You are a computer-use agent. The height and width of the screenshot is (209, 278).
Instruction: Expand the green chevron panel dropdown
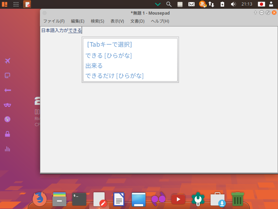click(x=158, y=4)
